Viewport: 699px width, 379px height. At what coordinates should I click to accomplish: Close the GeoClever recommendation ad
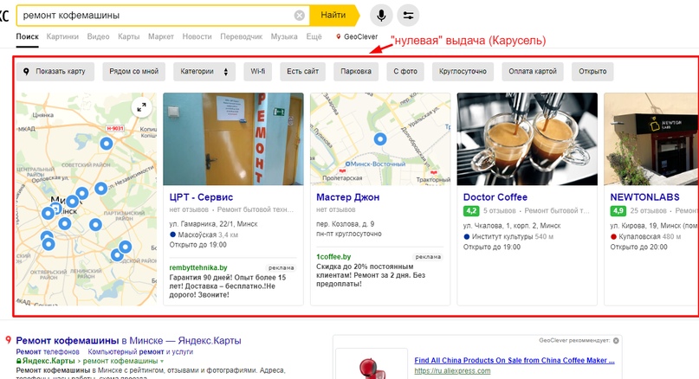pos(616,341)
